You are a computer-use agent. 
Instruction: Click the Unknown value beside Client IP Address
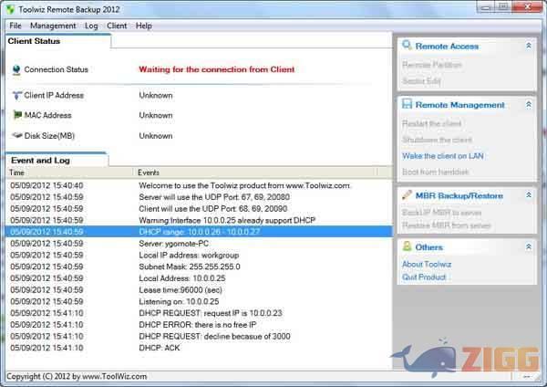(156, 95)
